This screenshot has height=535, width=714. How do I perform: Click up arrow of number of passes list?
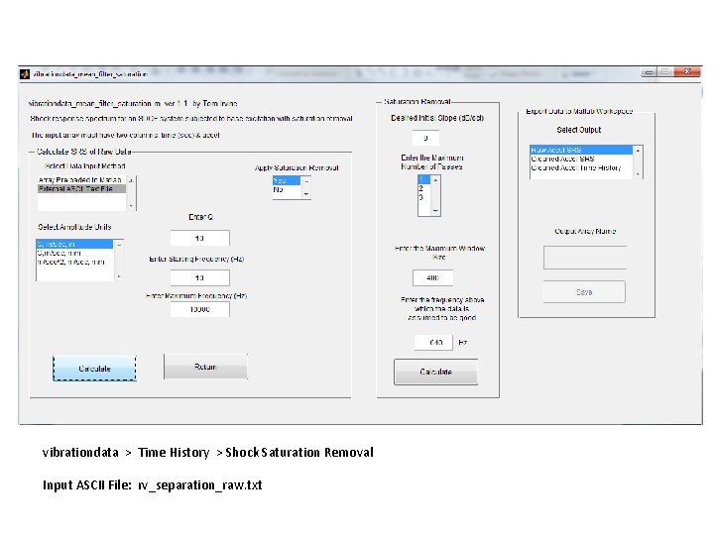point(435,180)
